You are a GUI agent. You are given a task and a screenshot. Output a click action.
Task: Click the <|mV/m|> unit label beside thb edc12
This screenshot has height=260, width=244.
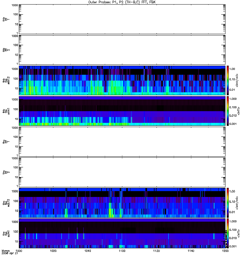[x=237, y=80]
